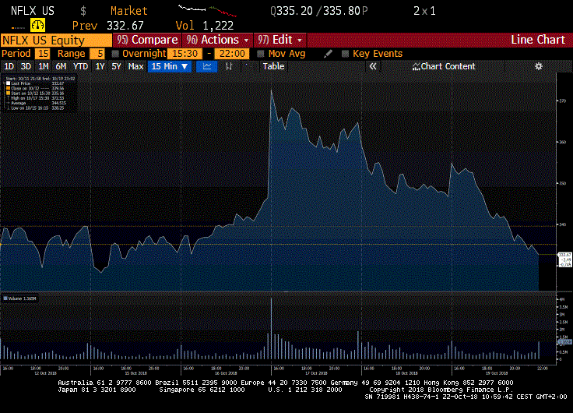Edit the end time field 22:00
This screenshot has width=573, height=413.
pyautogui.click(x=232, y=54)
